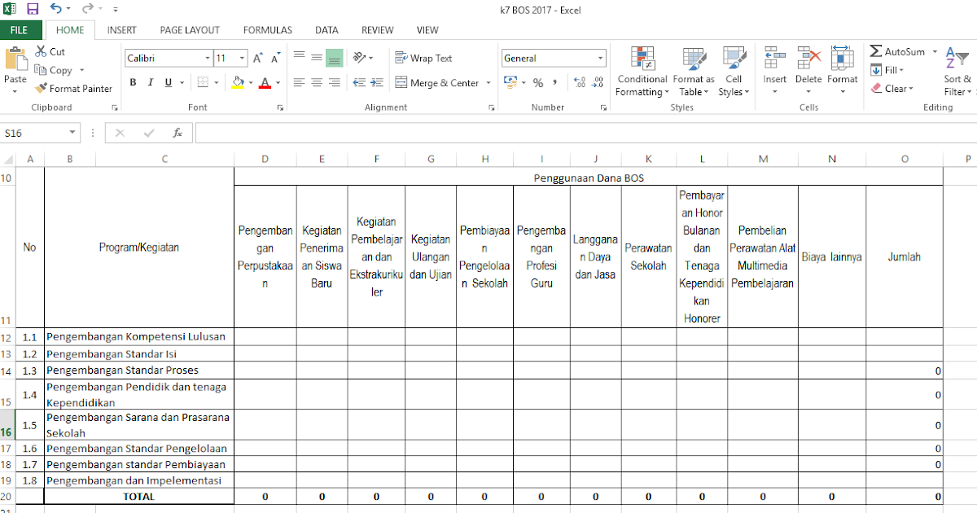Align text to middle vertically
This screenshot has height=513, width=977.
(316, 58)
